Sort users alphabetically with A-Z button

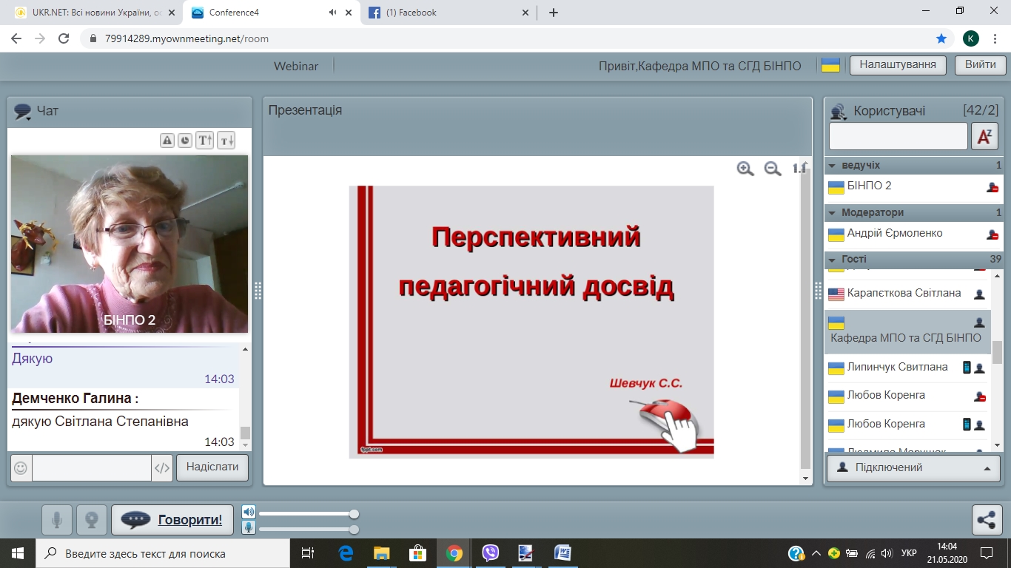click(984, 137)
